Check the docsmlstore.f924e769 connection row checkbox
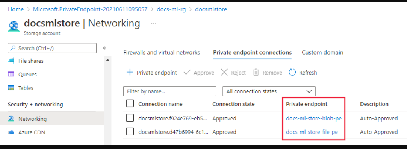The image size is (407, 149). click(130, 118)
